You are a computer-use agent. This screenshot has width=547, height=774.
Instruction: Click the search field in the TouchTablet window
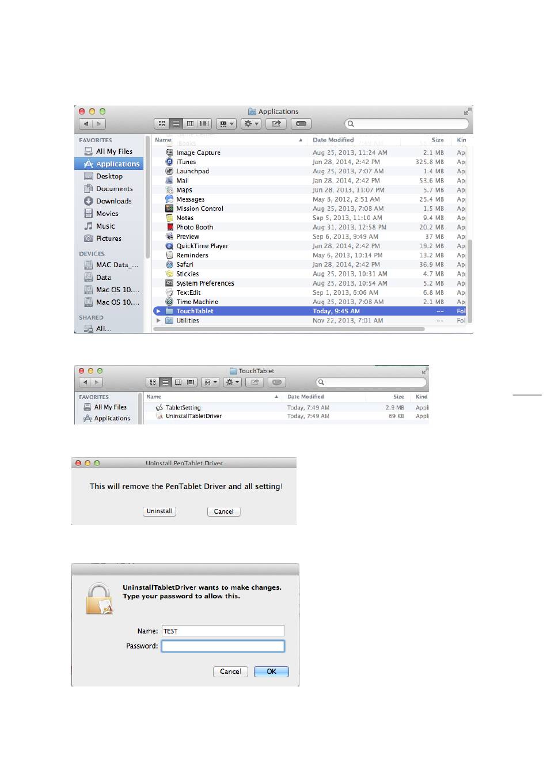371,382
